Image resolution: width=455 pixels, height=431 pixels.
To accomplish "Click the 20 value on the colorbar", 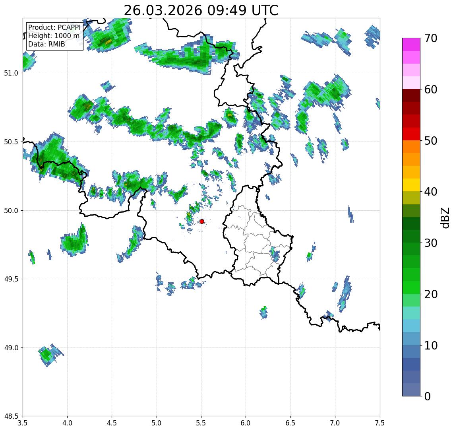I will 431,294.
